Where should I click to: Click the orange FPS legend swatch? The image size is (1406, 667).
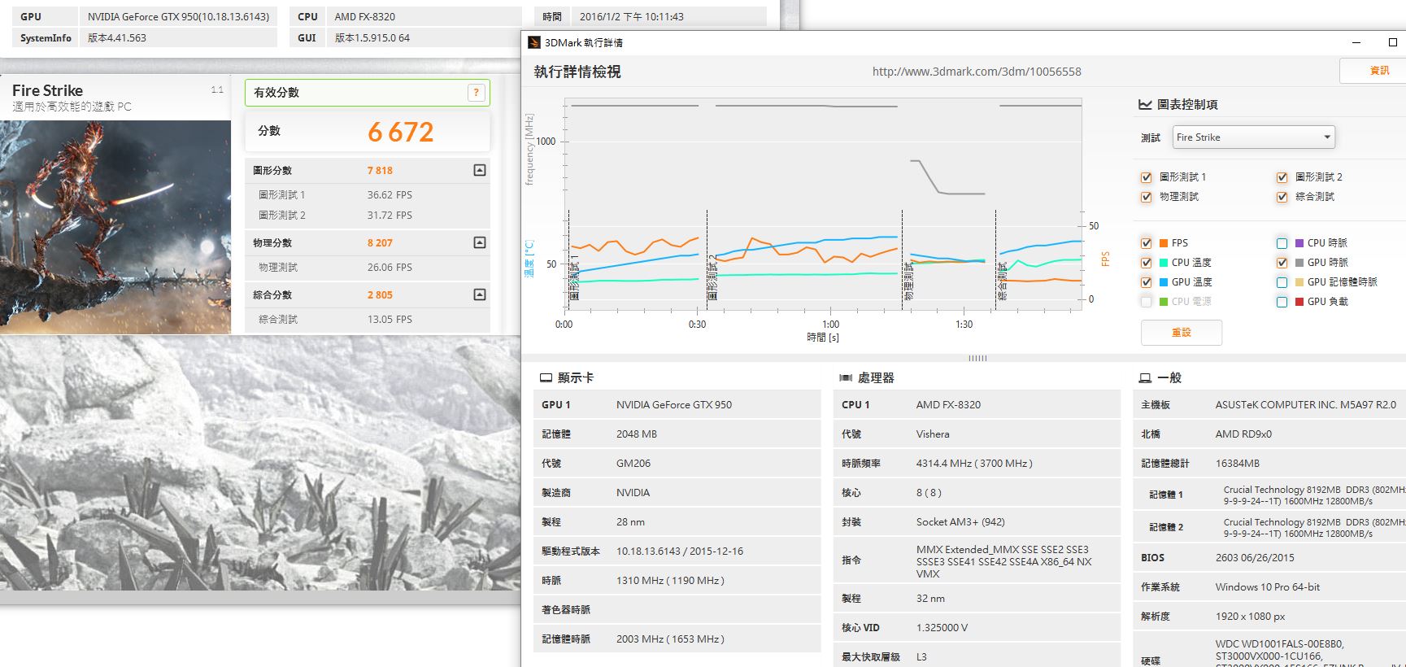click(1164, 243)
